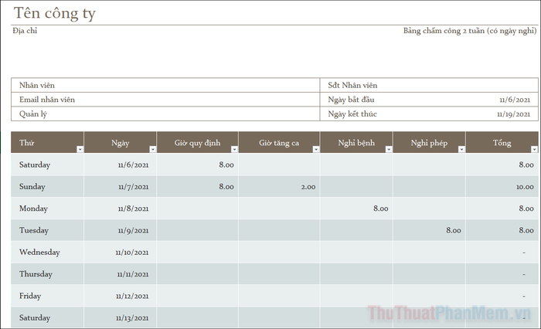This screenshot has width=541, height=329.
Task: Select the 10.00 total cell for Sunday
Action: pos(502,187)
